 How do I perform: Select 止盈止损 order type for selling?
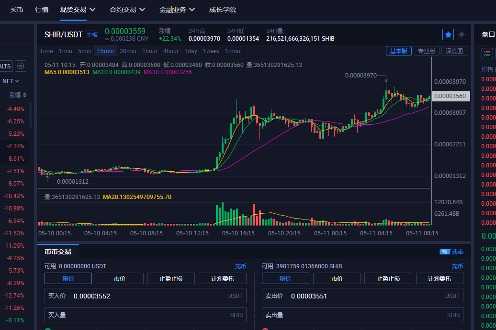click(388, 278)
